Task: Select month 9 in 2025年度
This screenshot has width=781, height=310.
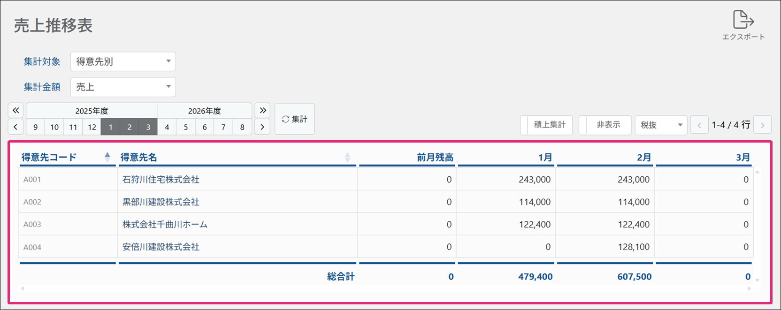Action: click(35, 127)
